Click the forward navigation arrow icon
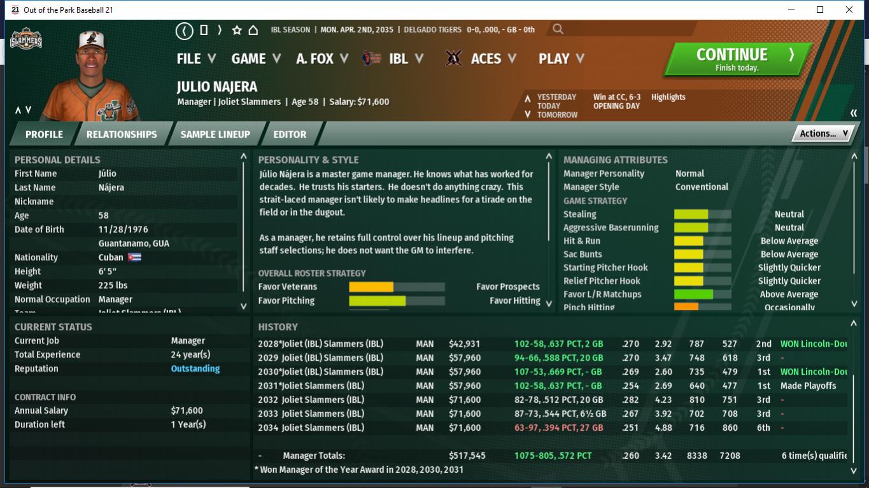869x488 pixels. 220,30
